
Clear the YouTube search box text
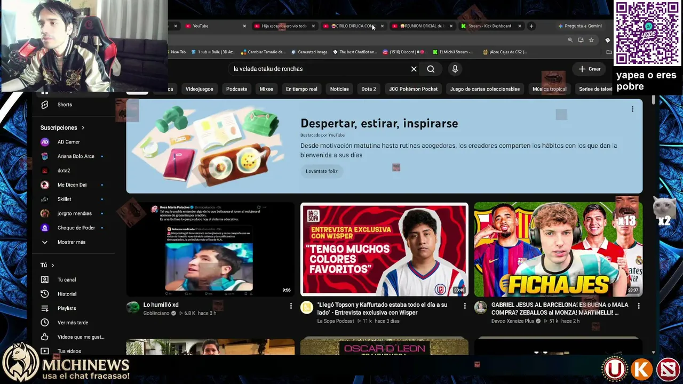coord(414,69)
